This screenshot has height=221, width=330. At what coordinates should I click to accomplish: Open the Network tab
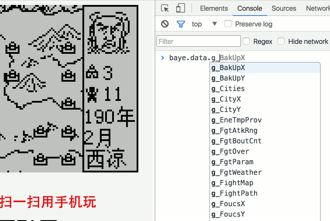coord(318,8)
